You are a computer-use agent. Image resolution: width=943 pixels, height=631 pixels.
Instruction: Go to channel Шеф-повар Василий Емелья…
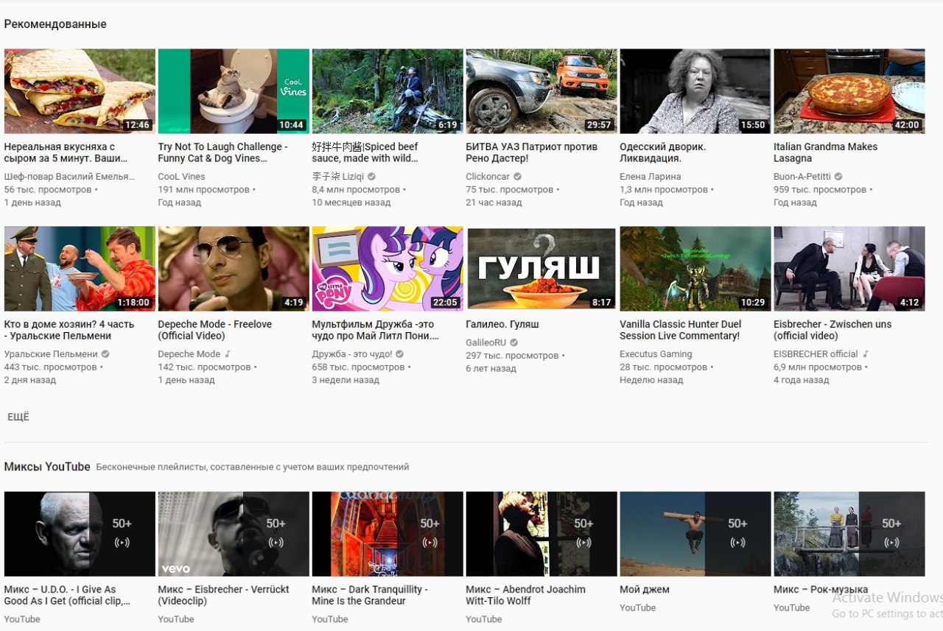tap(70, 177)
